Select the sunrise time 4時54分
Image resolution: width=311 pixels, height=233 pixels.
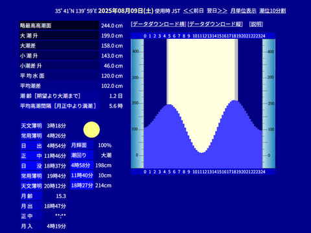[56, 146]
